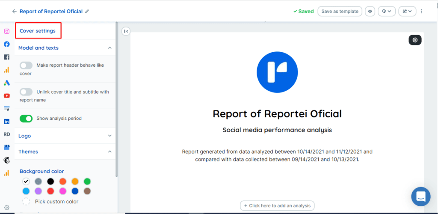The image size is (438, 214).
Task: Click Social media performance analysis subtitle
Action: pyautogui.click(x=277, y=130)
